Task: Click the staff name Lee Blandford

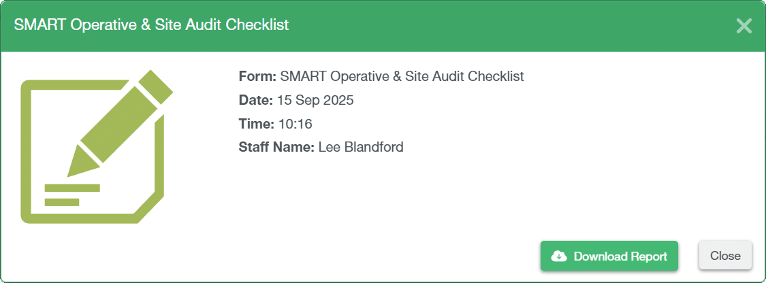Action: click(x=361, y=147)
